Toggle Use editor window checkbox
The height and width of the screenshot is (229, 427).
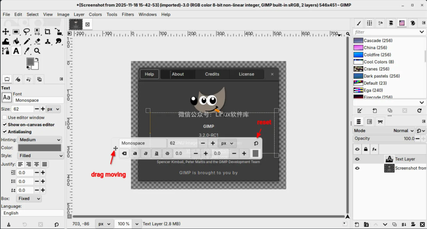(4, 118)
